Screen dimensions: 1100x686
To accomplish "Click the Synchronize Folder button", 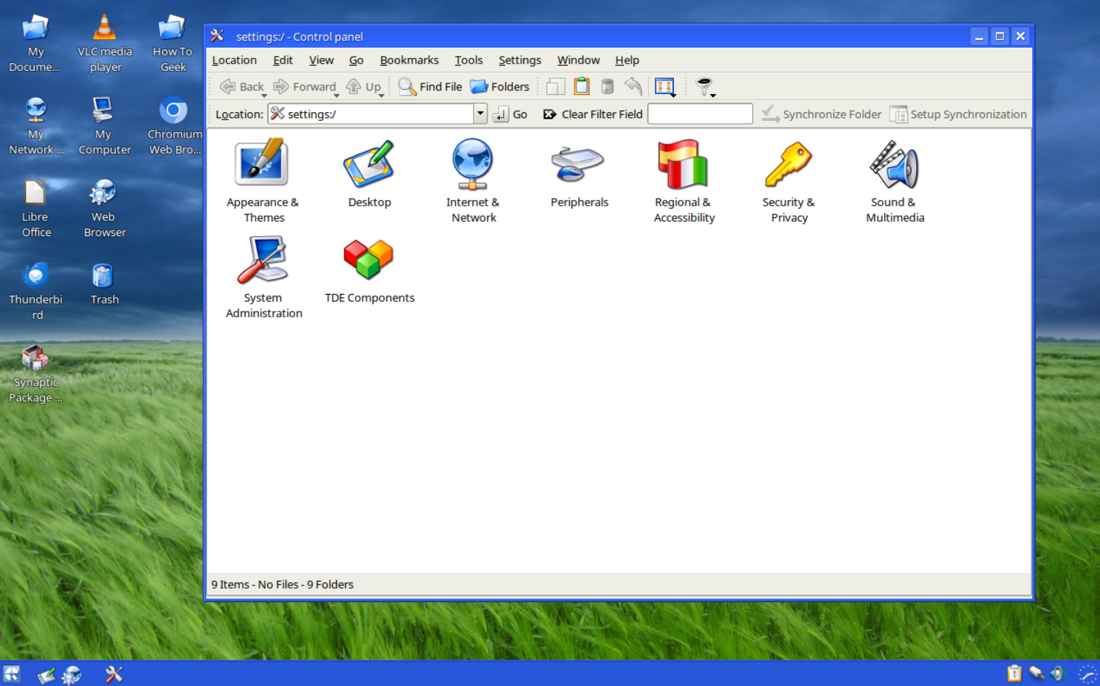I will 822,114.
